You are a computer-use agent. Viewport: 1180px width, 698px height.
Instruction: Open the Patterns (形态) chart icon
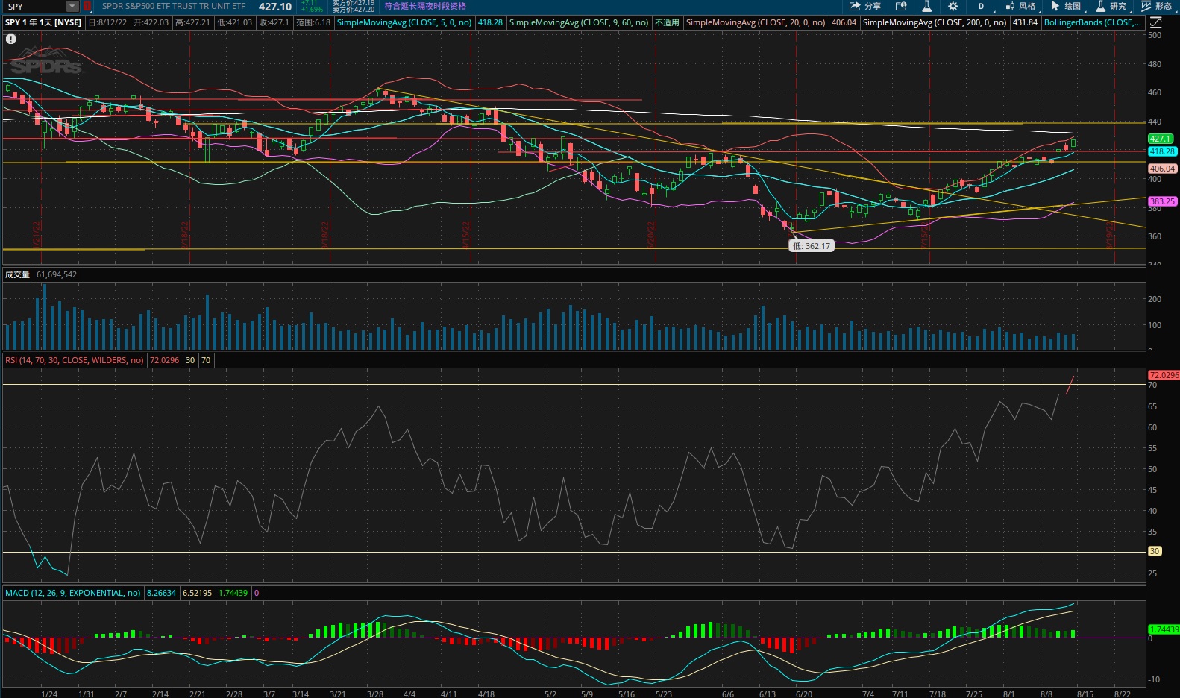click(1156, 6)
